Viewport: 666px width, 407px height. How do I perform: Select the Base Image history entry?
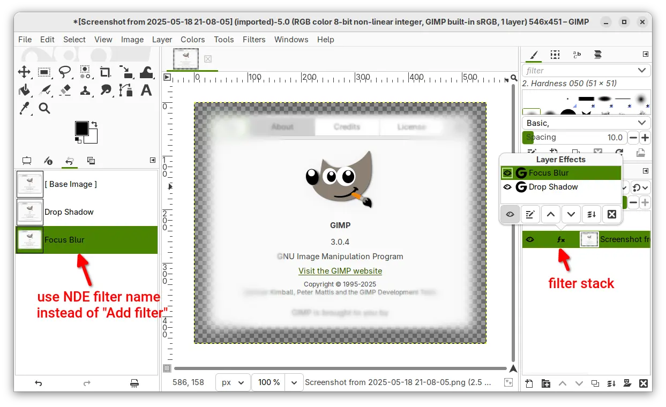[x=87, y=184]
